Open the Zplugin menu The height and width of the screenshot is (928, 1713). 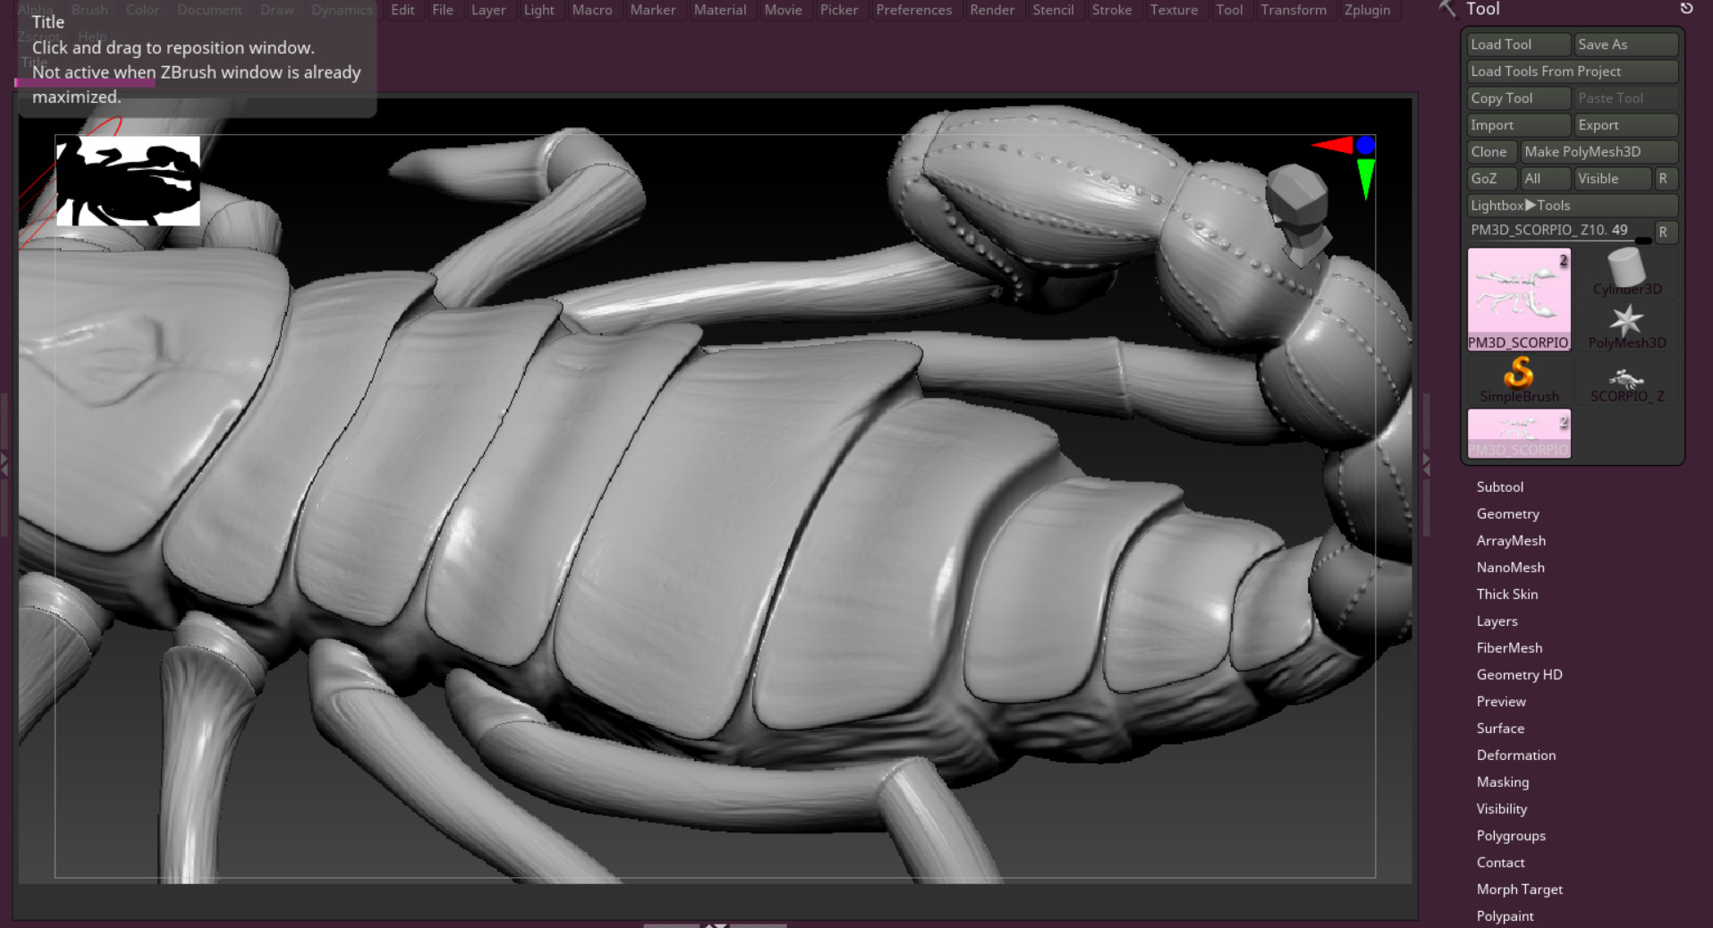(1368, 10)
